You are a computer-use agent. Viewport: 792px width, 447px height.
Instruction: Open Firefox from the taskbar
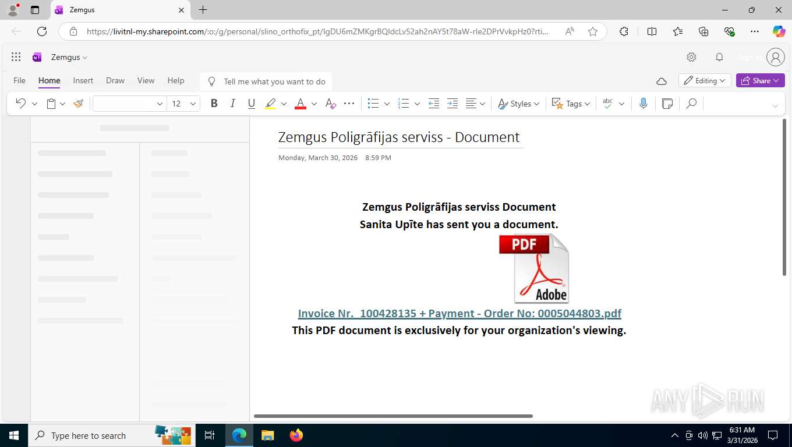pyautogui.click(x=296, y=435)
